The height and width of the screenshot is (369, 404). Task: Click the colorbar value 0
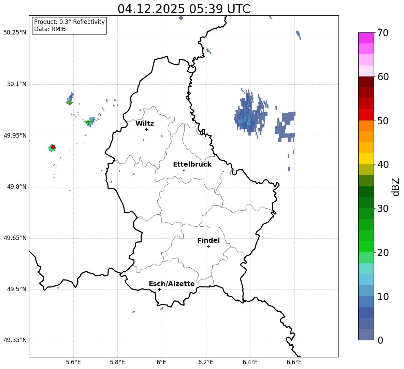click(x=380, y=340)
